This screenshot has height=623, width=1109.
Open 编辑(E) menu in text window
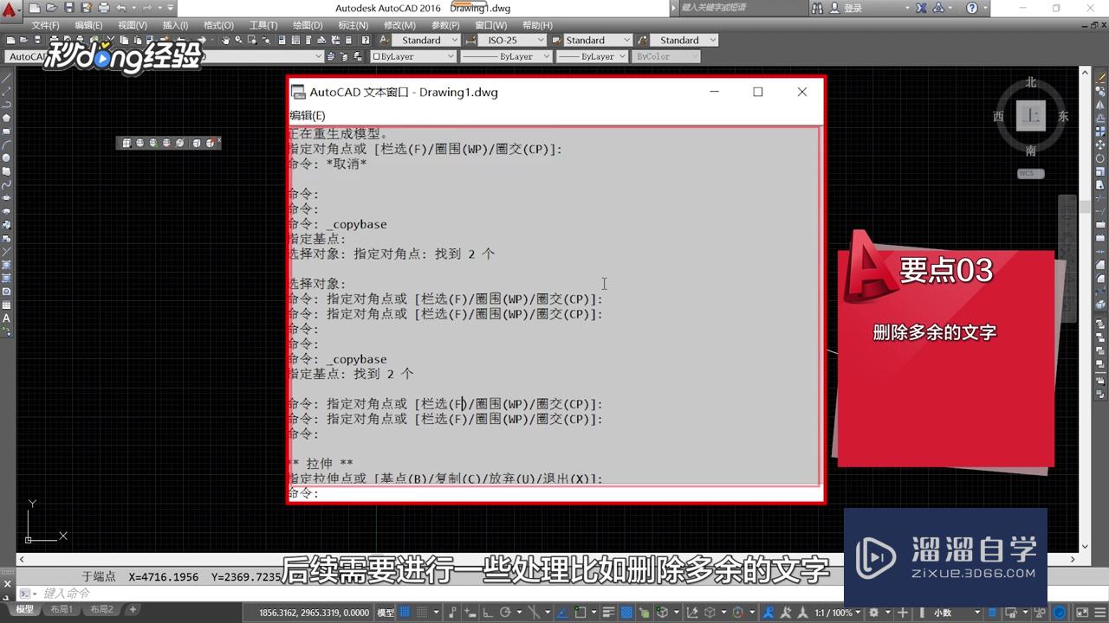tap(308, 115)
